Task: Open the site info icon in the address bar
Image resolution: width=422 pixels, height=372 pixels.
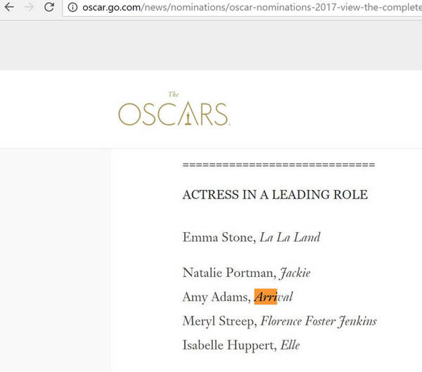Action: (x=72, y=7)
